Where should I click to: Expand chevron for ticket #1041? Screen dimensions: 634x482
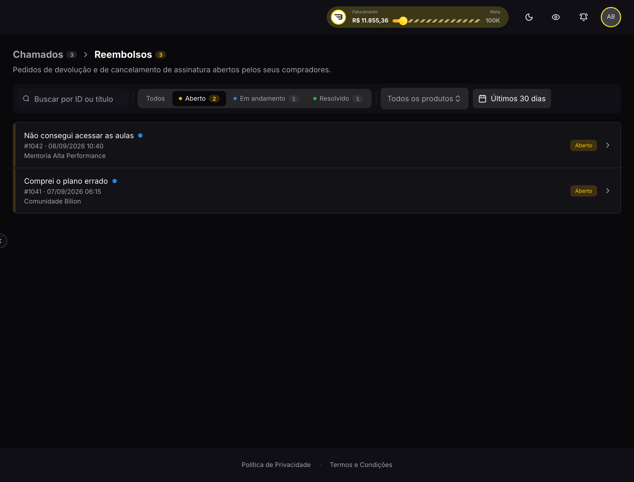[x=607, y=191]
